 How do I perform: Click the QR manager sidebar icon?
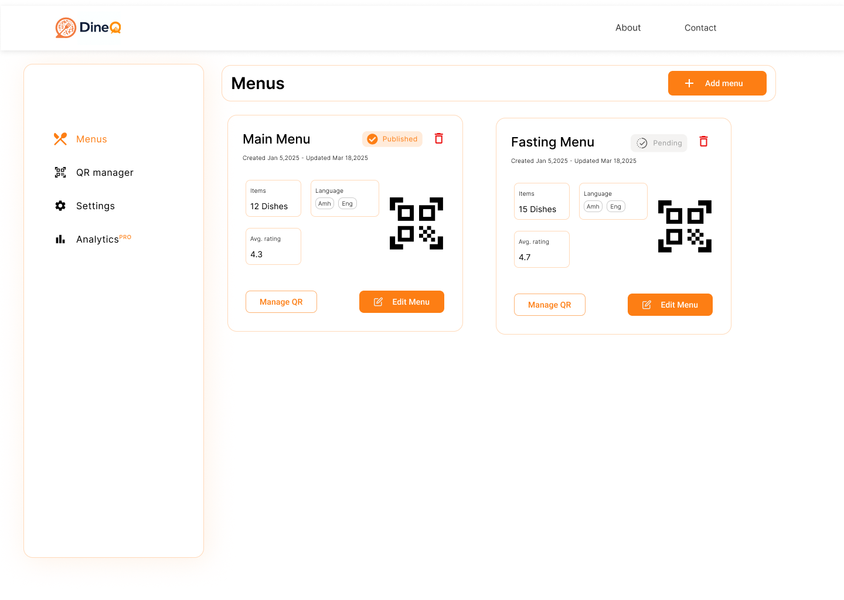(x=60, y=172)
